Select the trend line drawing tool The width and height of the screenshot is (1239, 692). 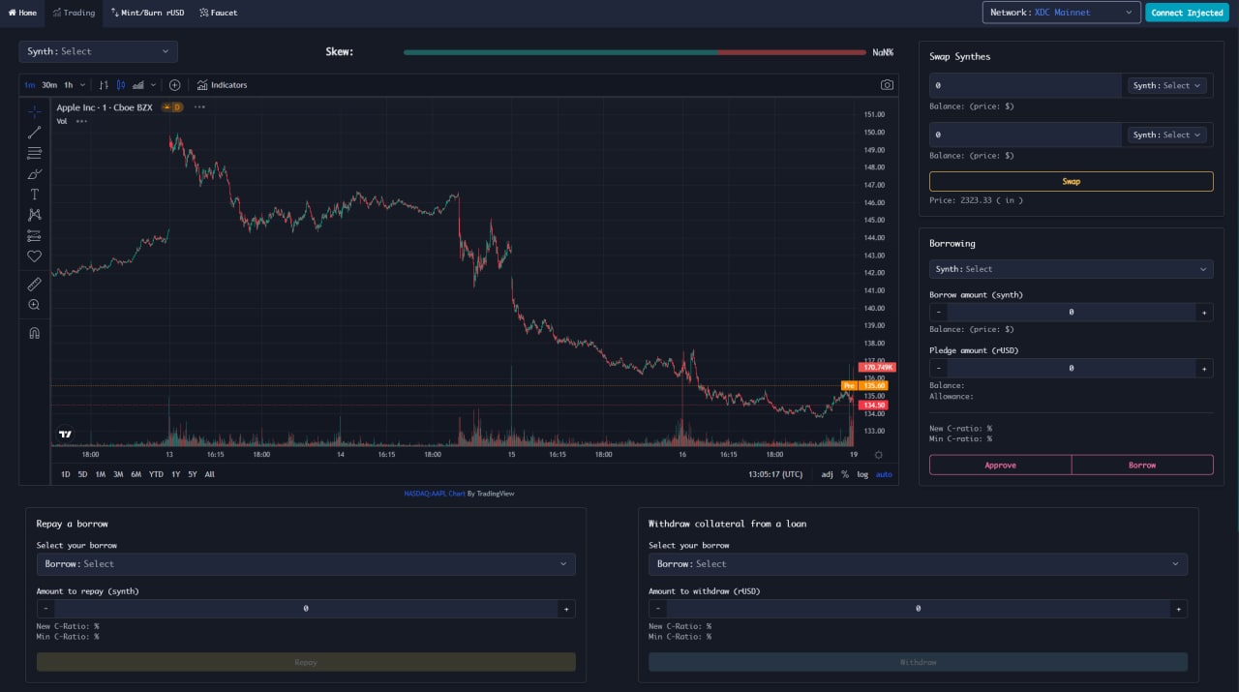(34, 133)
